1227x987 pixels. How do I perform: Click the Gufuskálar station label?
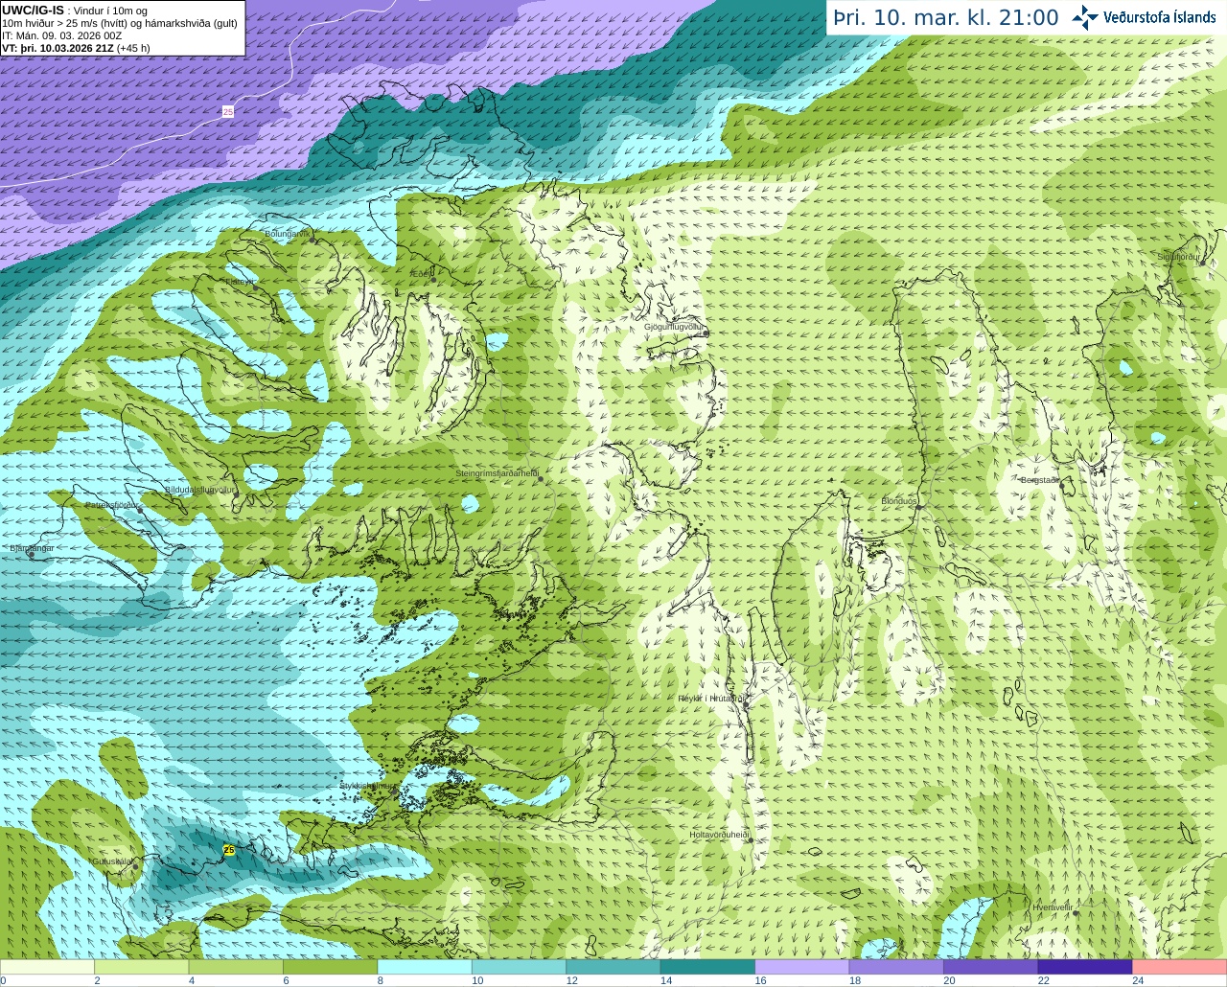pyautogui.click(x=112, y=861)
